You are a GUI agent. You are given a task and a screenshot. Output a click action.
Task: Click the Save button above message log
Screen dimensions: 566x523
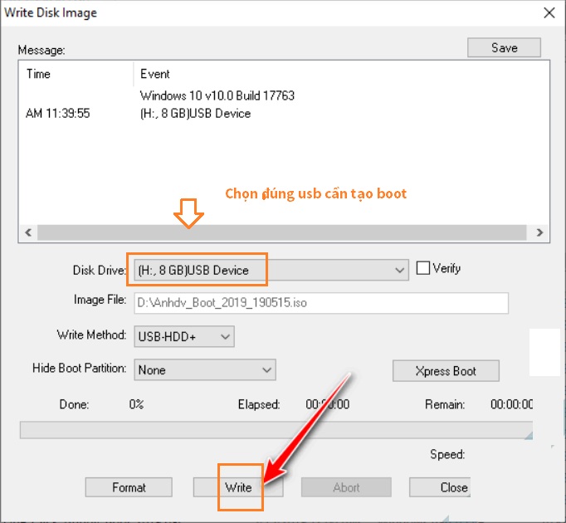tap(504, 47)
